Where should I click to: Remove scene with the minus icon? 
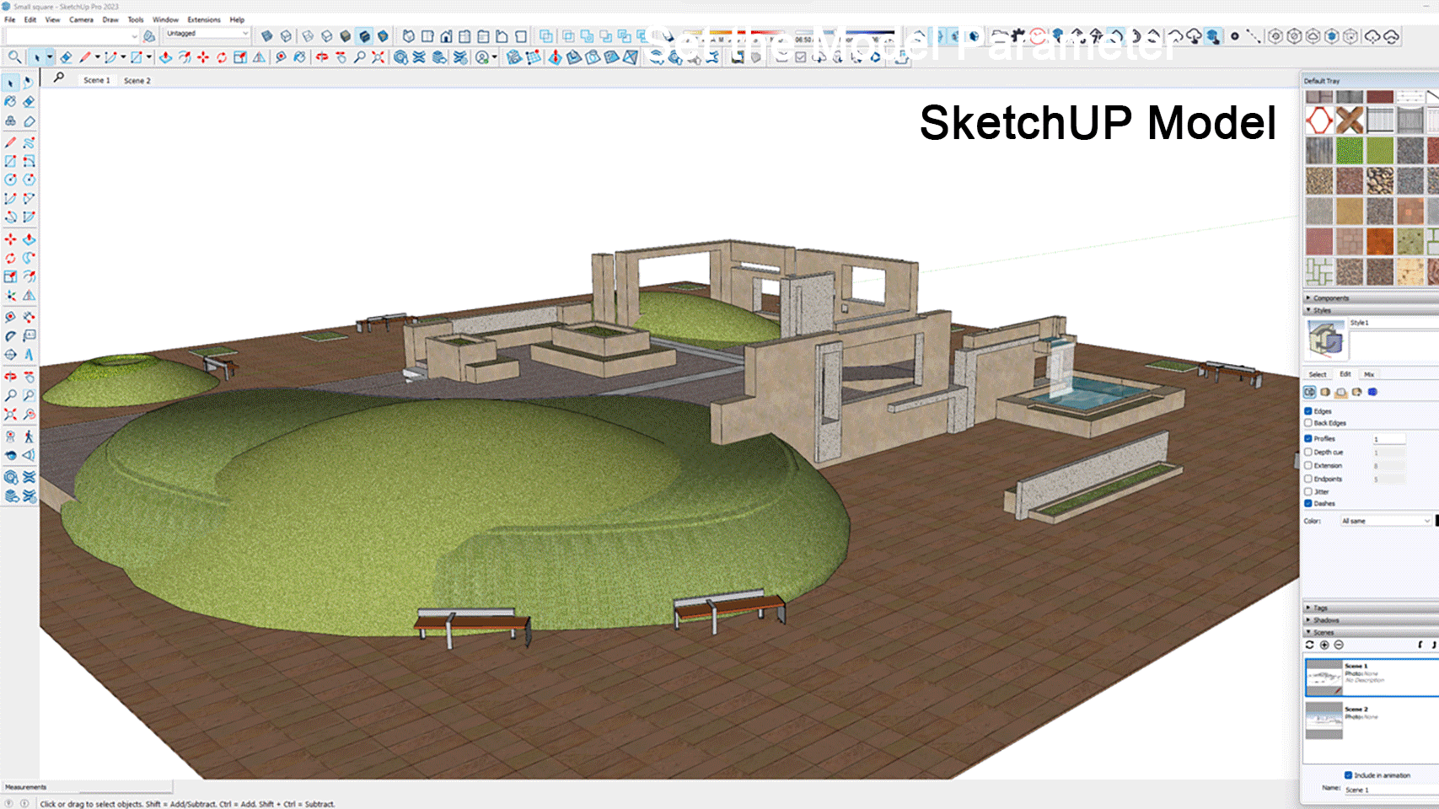(1339, 645)
